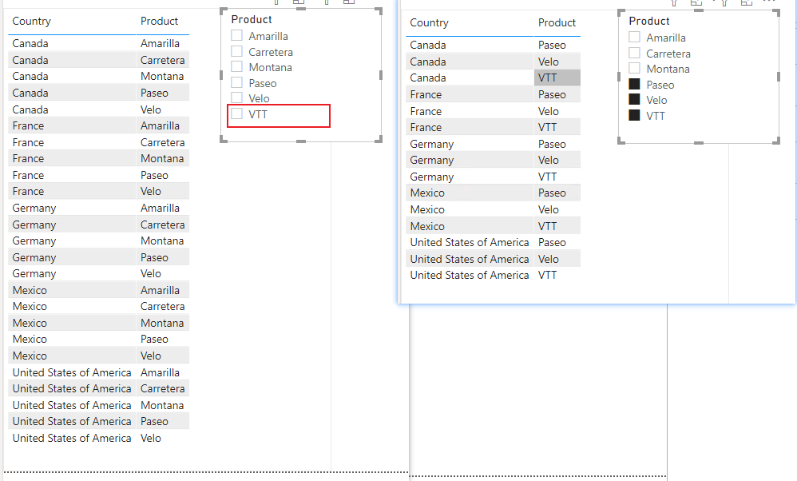Select the Germany Amarilla product cell

point(163,208)
